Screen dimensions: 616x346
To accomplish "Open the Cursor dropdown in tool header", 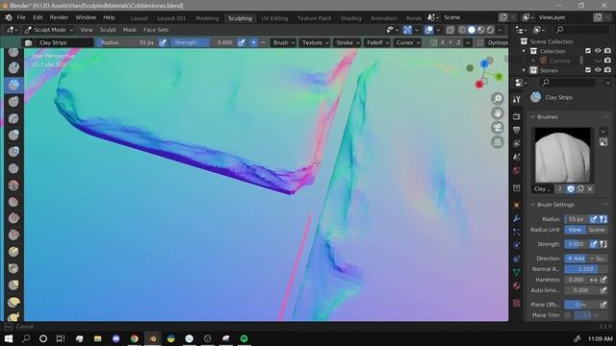I will tap(408, 42).
